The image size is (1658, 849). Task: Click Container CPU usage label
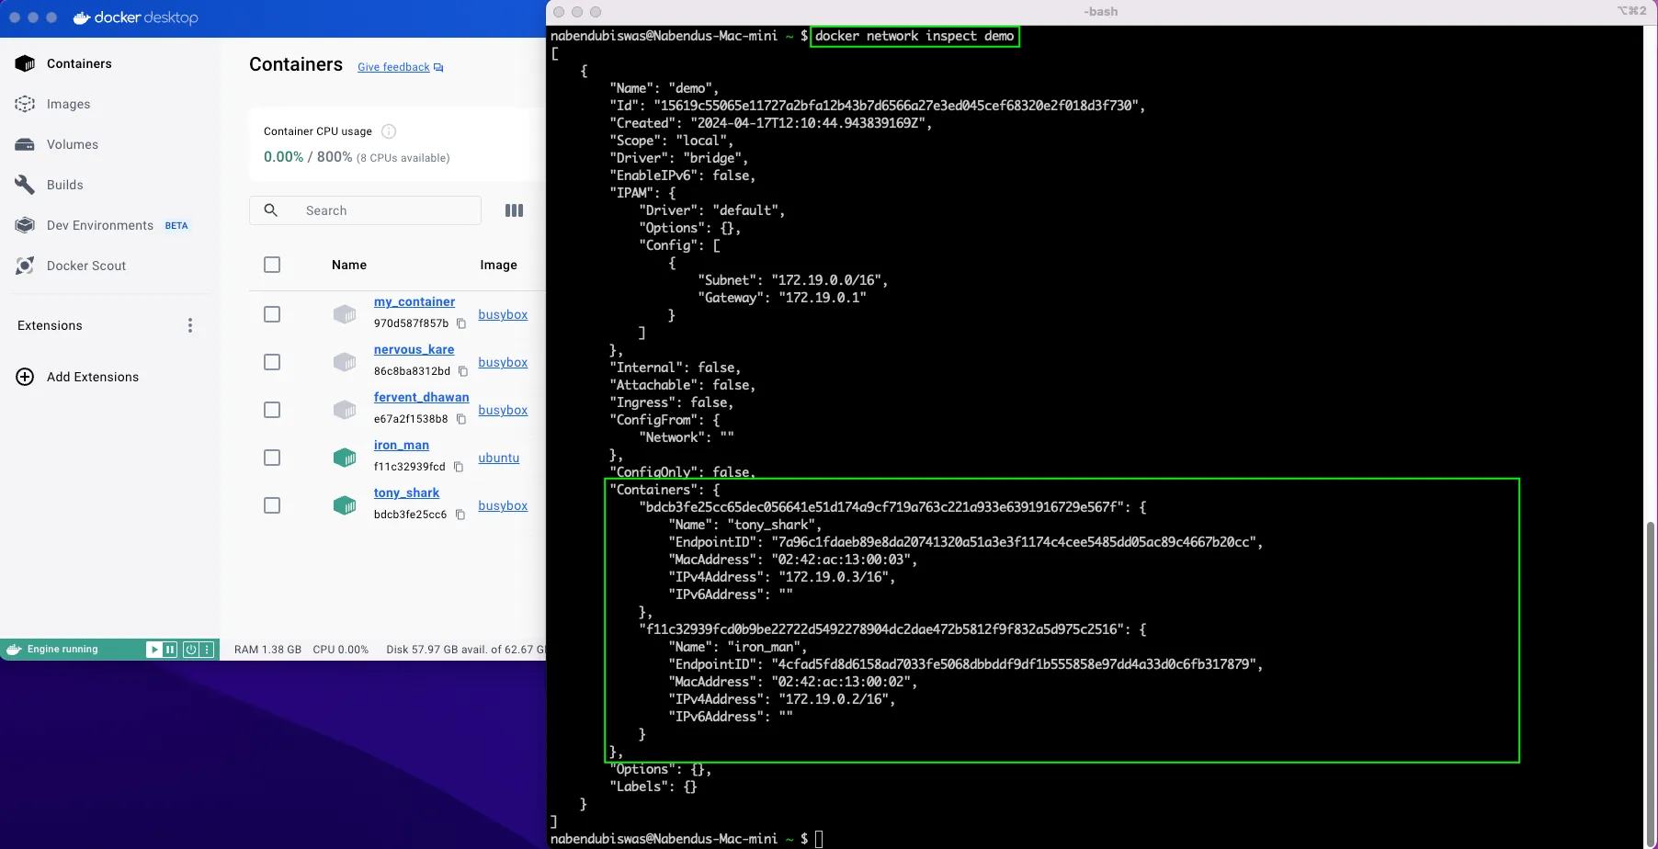click(x=318, y=131)
